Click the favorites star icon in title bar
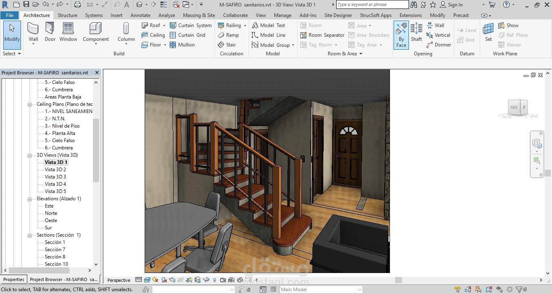The height and width of the screenshot is (294, 552). tap(433, 5)
